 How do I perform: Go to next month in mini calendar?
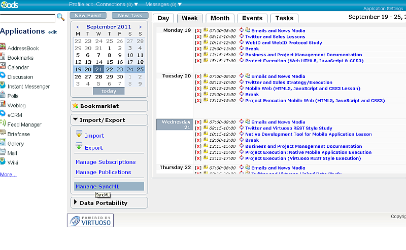click(x=140, y=27)
